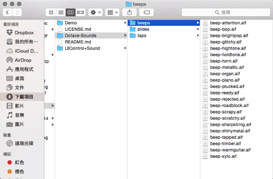Select README.md file

[x=91, y=42]
